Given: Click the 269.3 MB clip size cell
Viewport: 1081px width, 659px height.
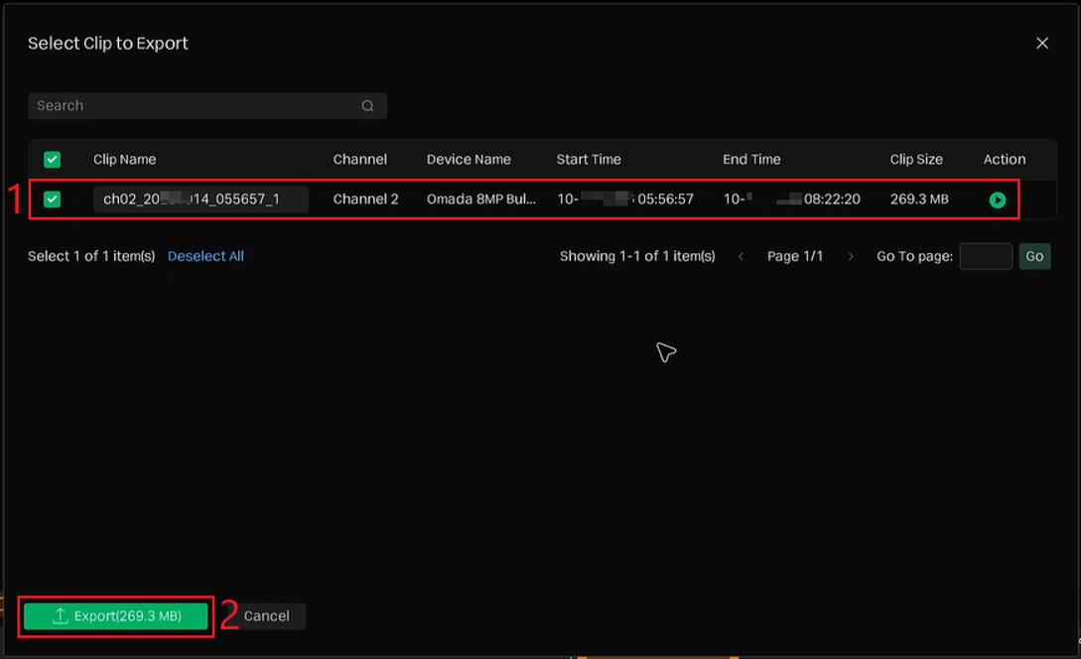Looking at the screenshot, I should tap(919, 199).
